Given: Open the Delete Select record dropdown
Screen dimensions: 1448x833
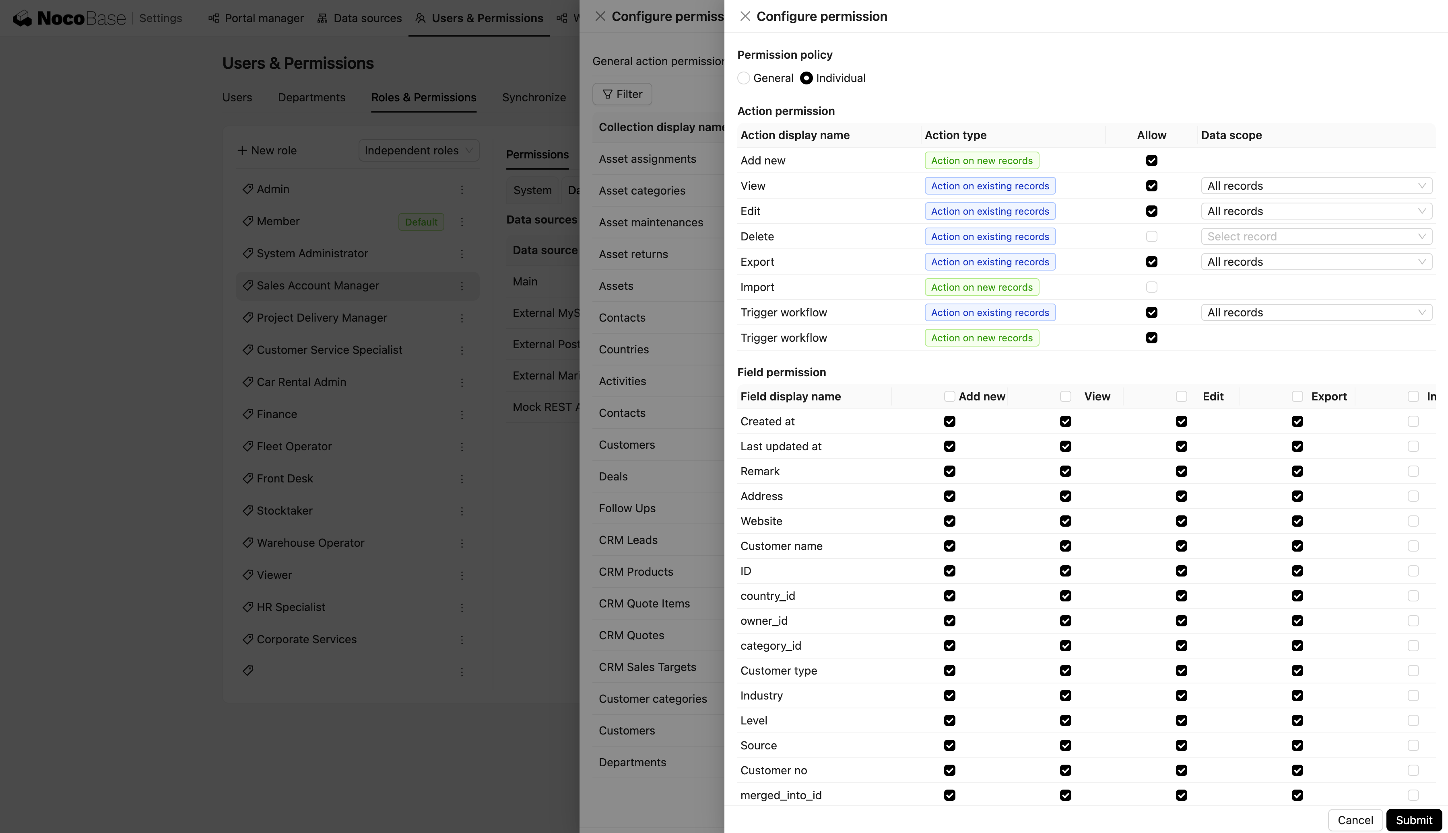Looking at the screenshot, I should (x=1316, y=236).
